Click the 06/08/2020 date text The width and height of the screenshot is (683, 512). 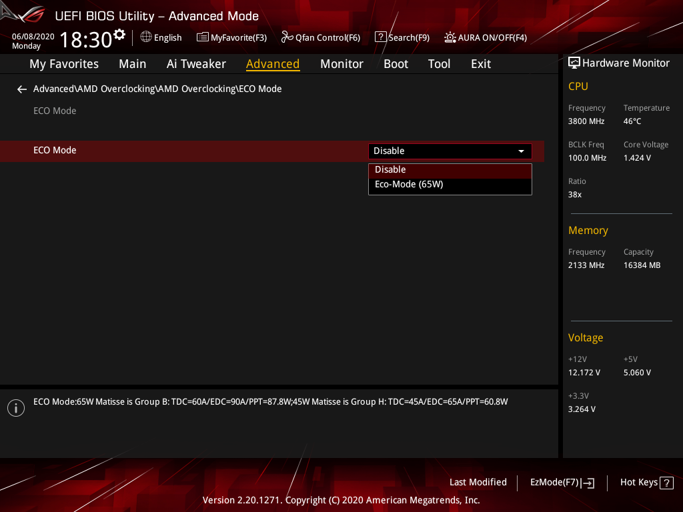[33, 37]
